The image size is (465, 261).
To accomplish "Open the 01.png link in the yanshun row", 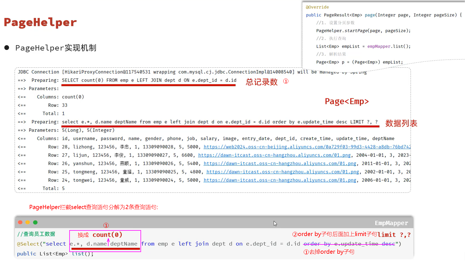I will (280, 163).
